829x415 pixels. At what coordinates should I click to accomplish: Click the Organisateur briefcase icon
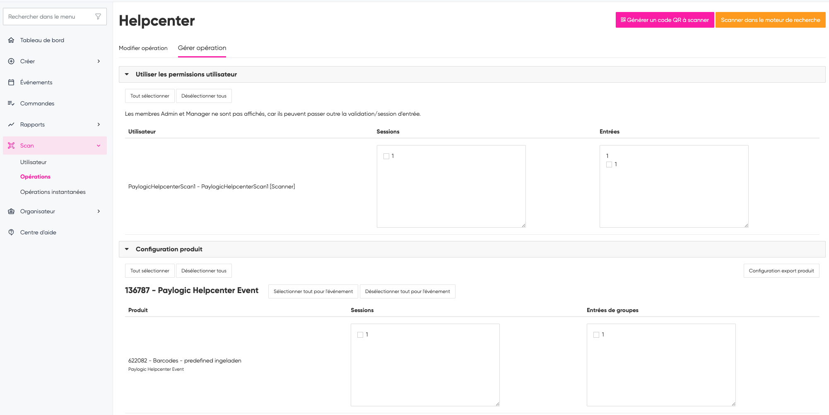coord(11,211)
